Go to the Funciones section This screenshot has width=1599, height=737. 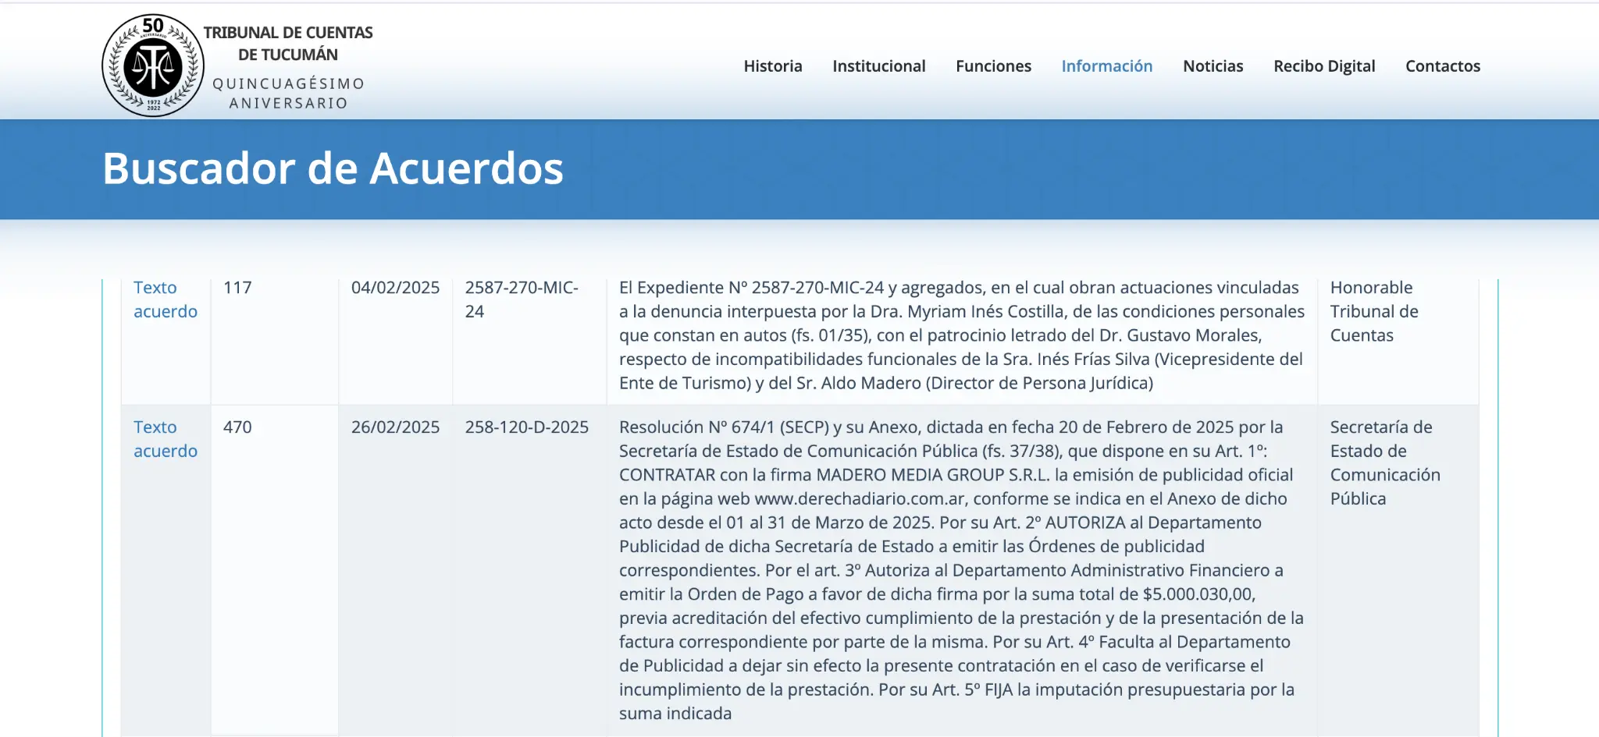993,66
